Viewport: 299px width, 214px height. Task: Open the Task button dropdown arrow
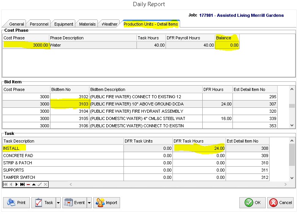click(x=58, y=203)
